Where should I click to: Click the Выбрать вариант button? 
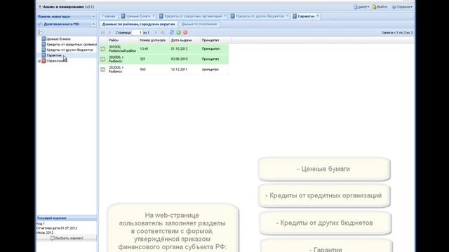[x=67, y=238]
